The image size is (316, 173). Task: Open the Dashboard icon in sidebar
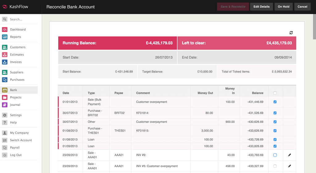[5, 30]
